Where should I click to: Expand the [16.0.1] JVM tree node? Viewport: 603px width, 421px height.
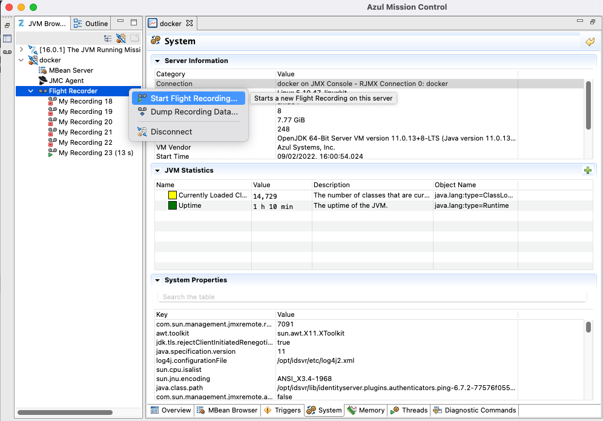click(x=21, y=50)
